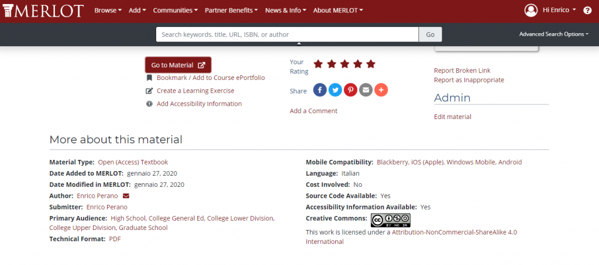Click the MERLOT logo
Image resolution: width=599 pixels, height=265 pixels.
coord(42,11)
